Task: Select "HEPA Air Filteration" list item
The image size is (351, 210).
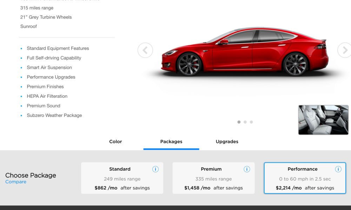Action: (x=47, y=96)
